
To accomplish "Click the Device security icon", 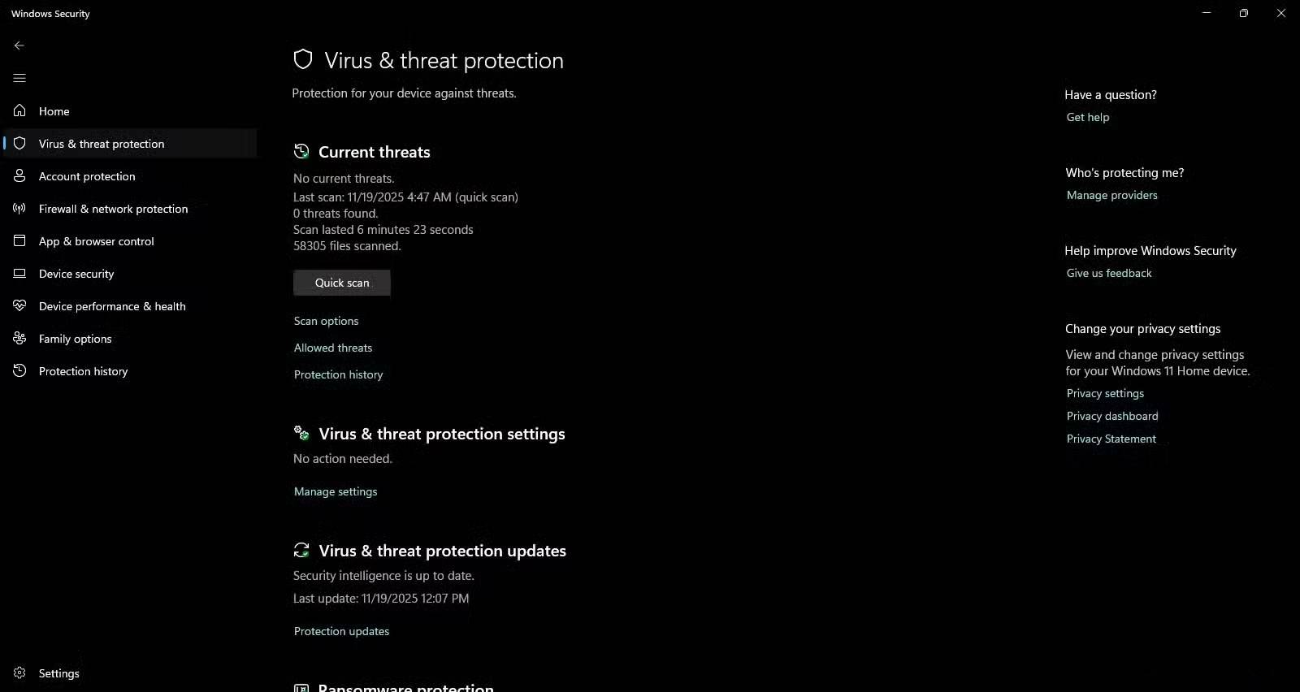I will [x=19, y=274].
